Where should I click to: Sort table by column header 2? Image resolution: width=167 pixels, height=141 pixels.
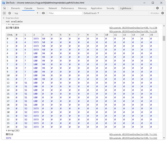37,35
